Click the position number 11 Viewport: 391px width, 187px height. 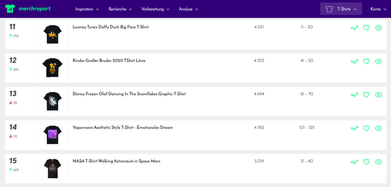pyautogui.click(x=13, y=27)
